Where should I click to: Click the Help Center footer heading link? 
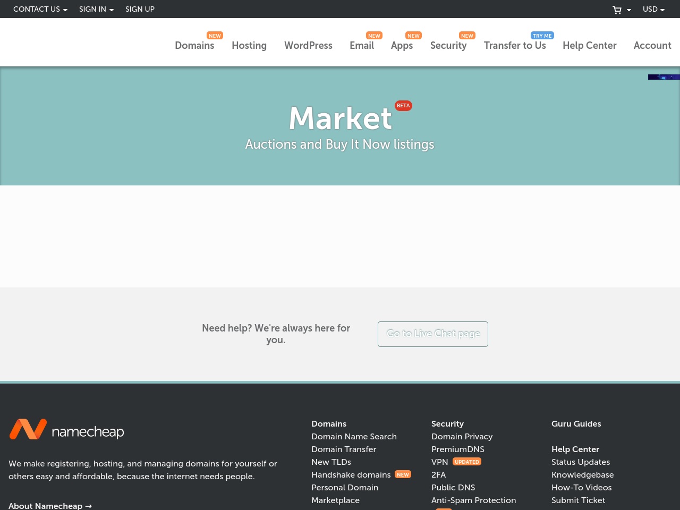coord(575,449)
